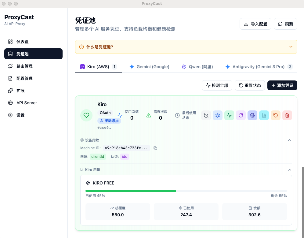
Task: Expand the 什么是凭证池 info banner
Action: pyautogui.click(x=291, y=47)
